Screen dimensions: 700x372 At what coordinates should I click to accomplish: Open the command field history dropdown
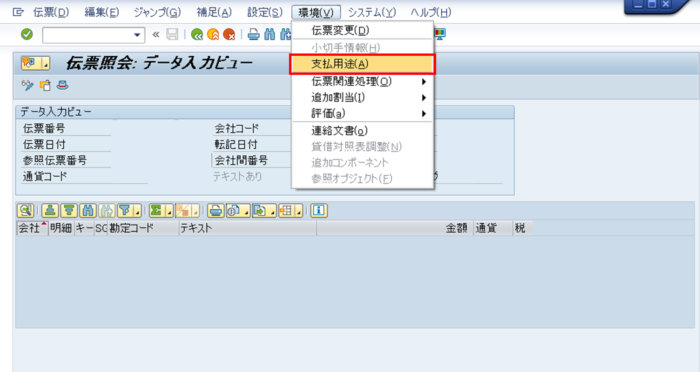[136, 34]
